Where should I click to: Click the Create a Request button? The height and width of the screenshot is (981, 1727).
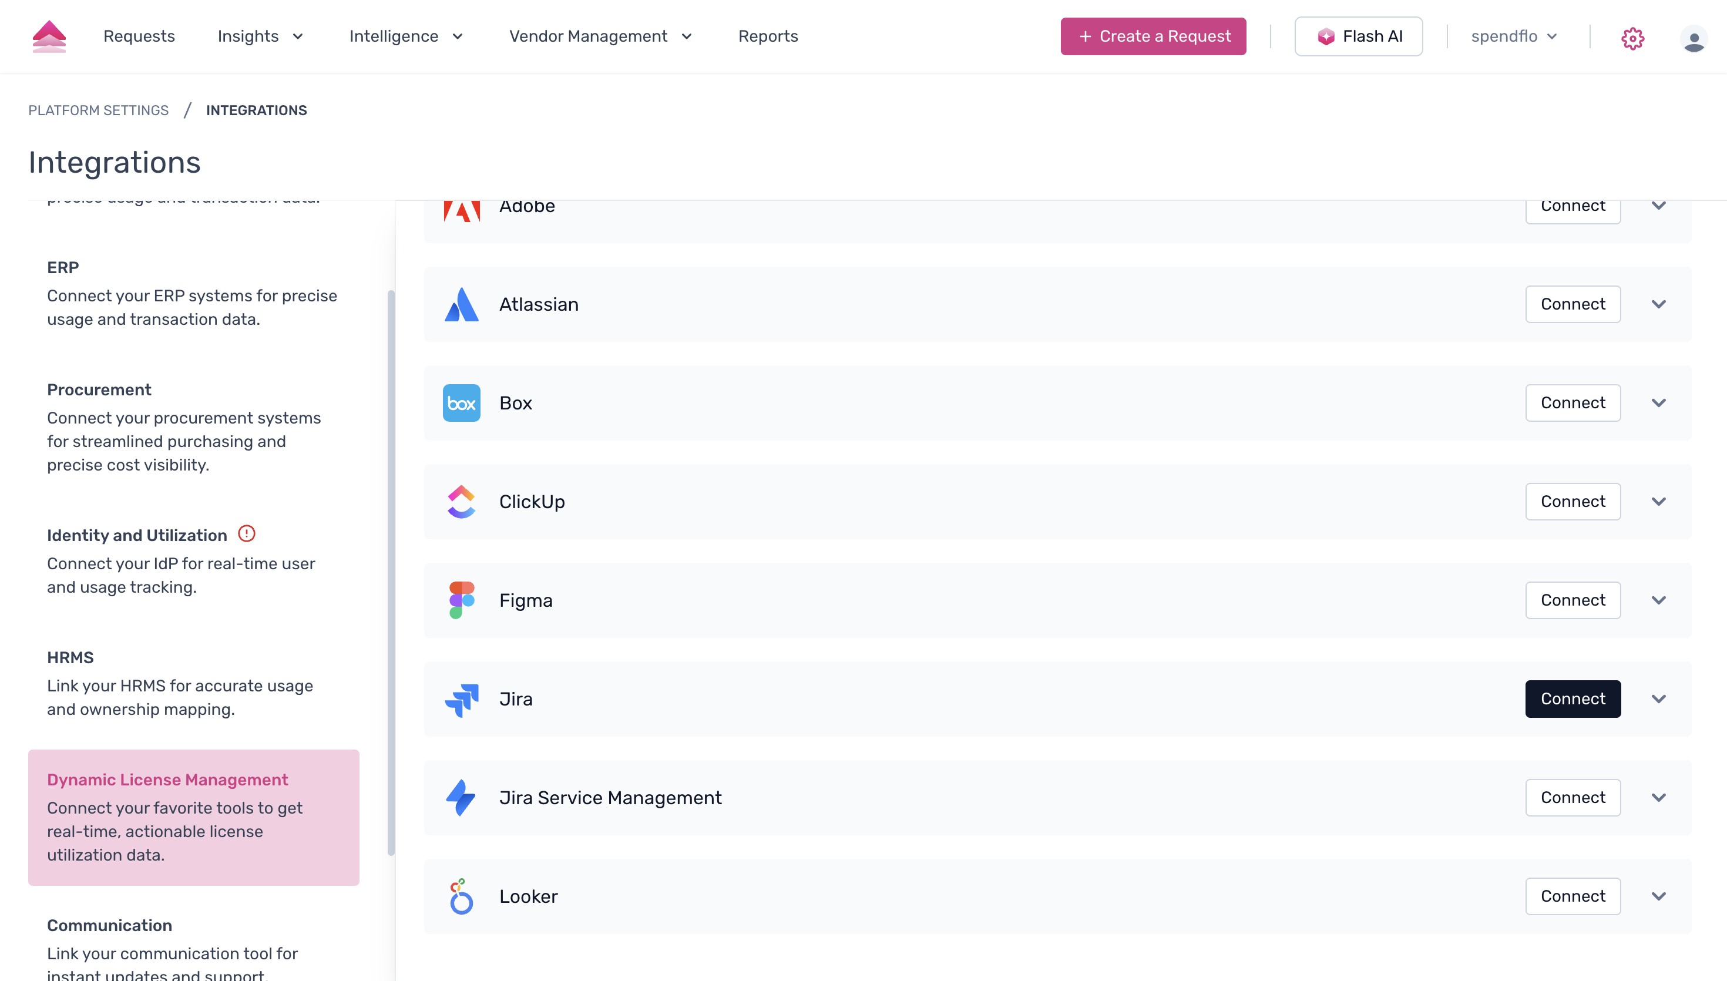[x=1153, y=36]
